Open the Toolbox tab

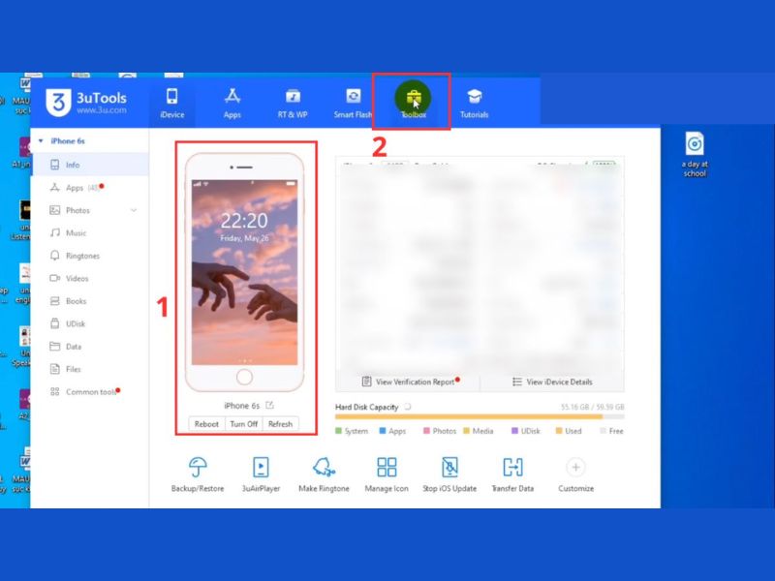(414, 104)
